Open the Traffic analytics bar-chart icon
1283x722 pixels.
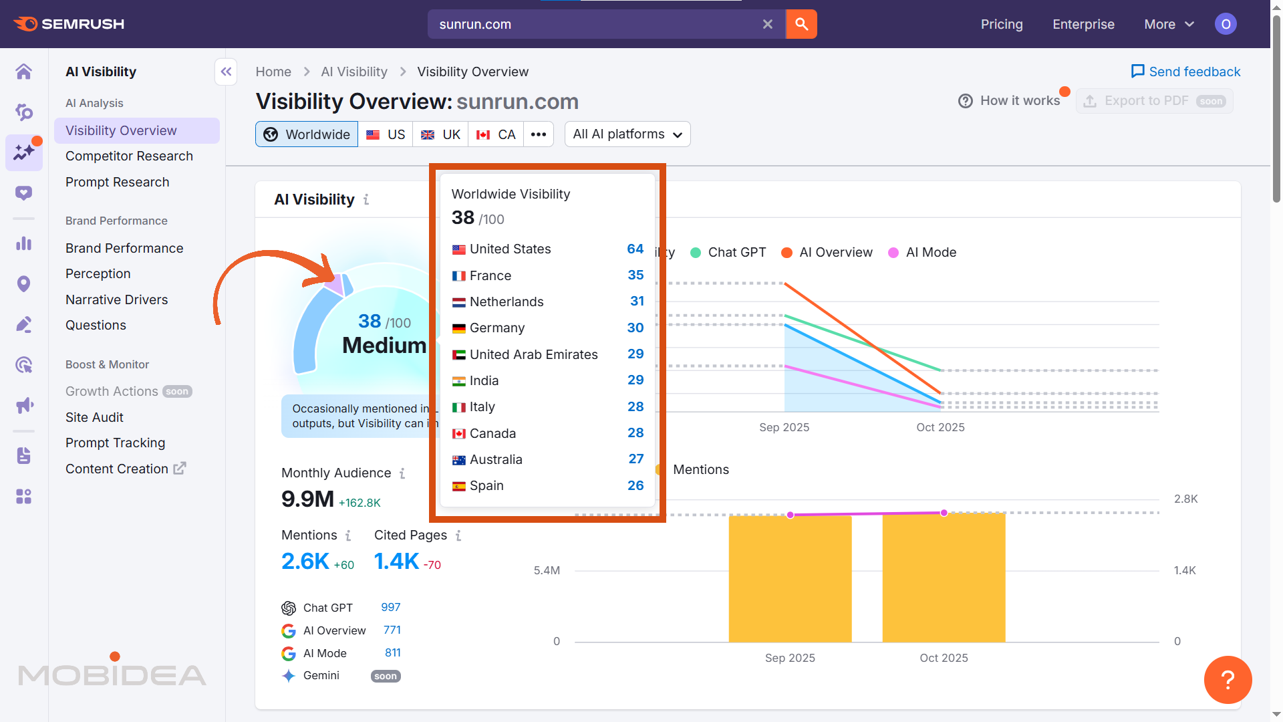click(24, 243)
